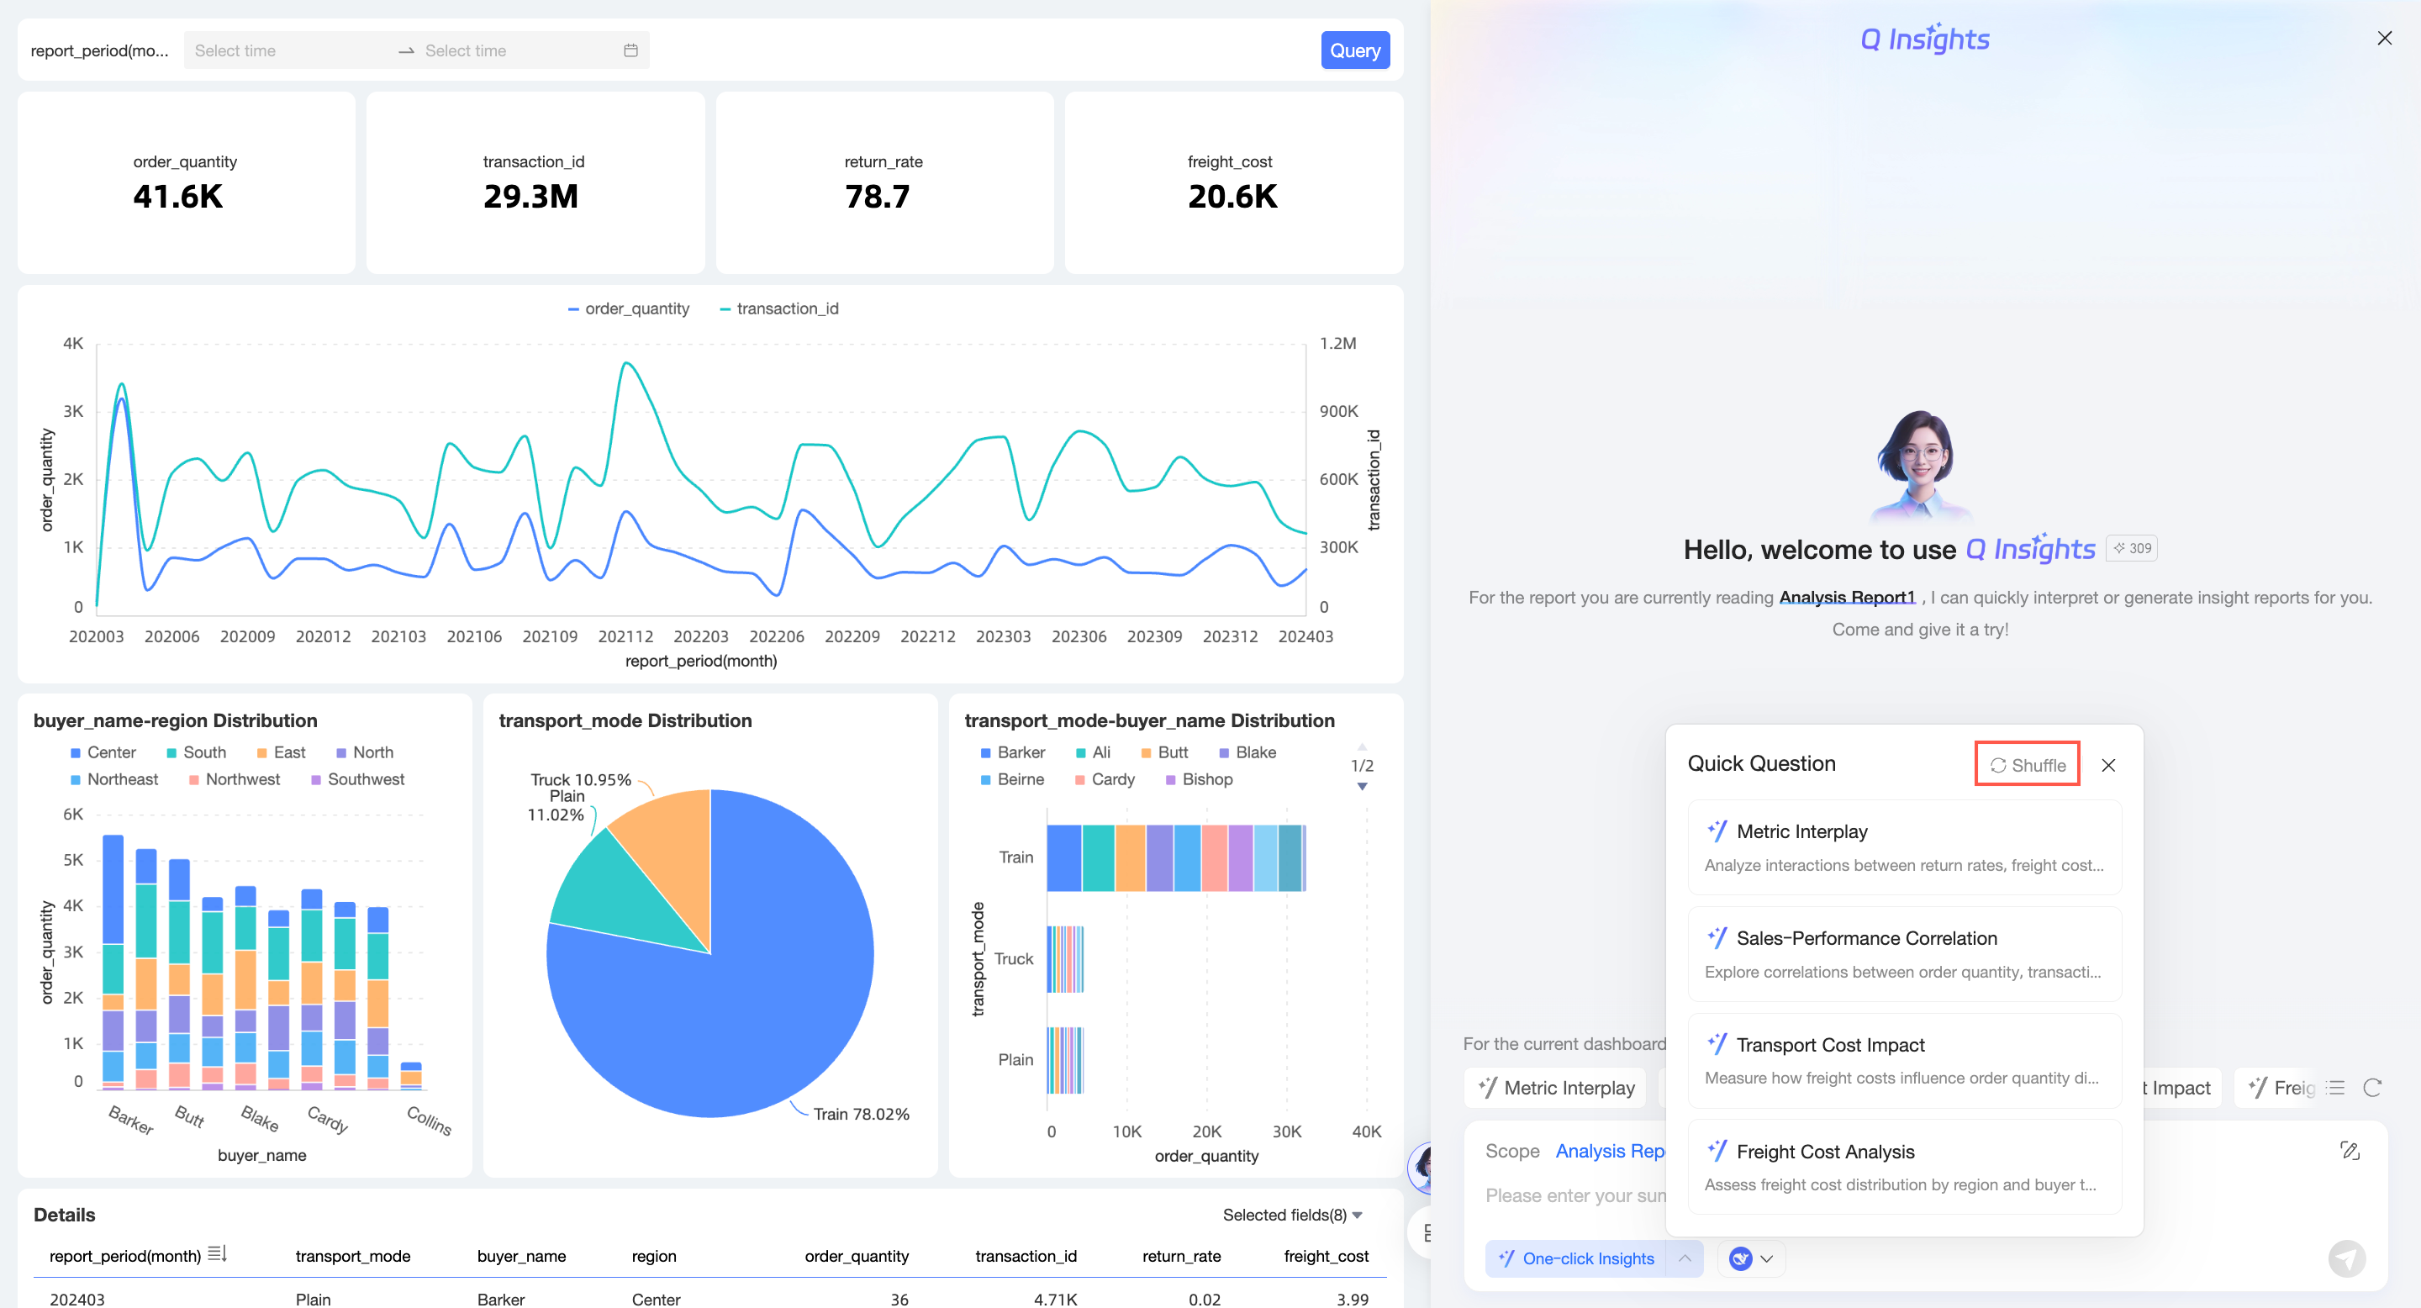Click the send message arrow icon
This screenshot has width=2421, height=1308.
coord(2346,1258)
